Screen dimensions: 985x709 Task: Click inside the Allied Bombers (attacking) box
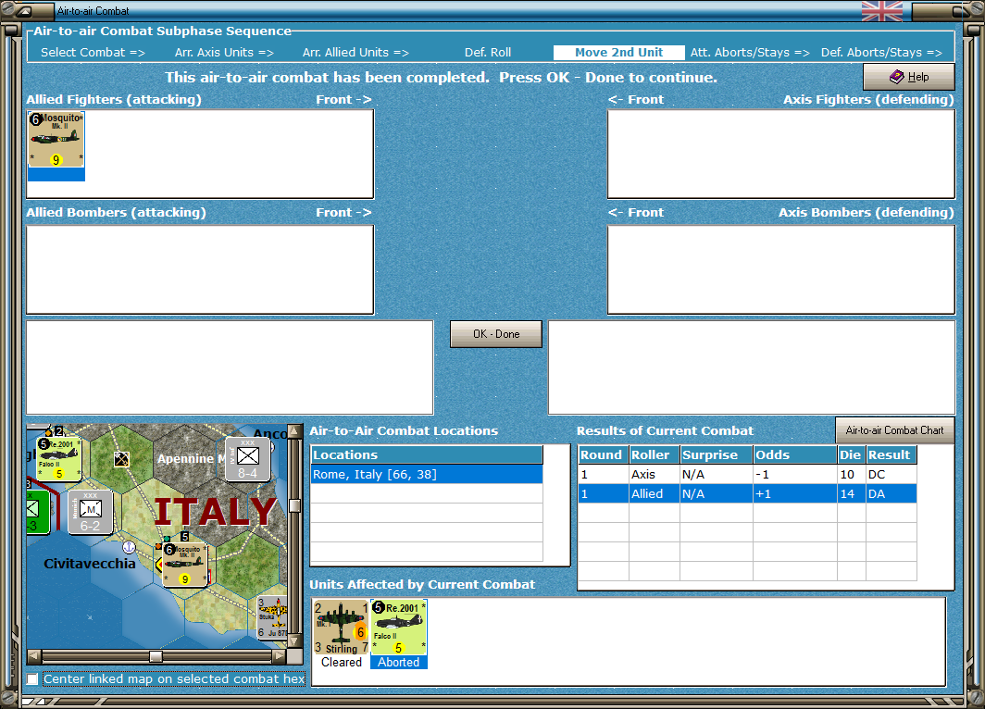[200, 269]
